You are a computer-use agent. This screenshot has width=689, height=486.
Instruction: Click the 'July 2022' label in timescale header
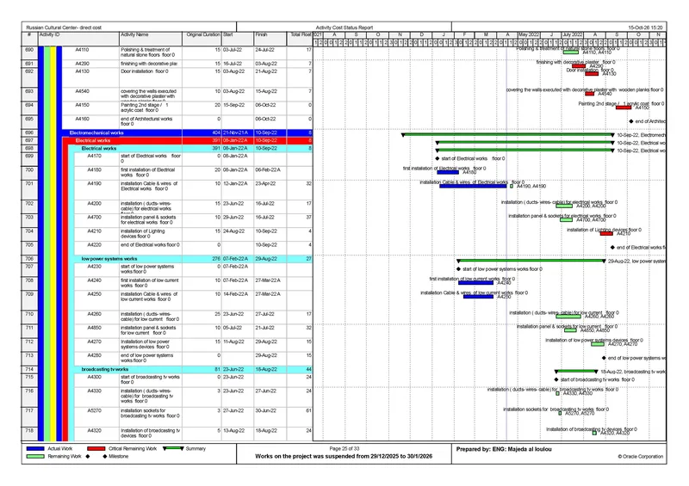pyautogui.click(x=573, y=34)
